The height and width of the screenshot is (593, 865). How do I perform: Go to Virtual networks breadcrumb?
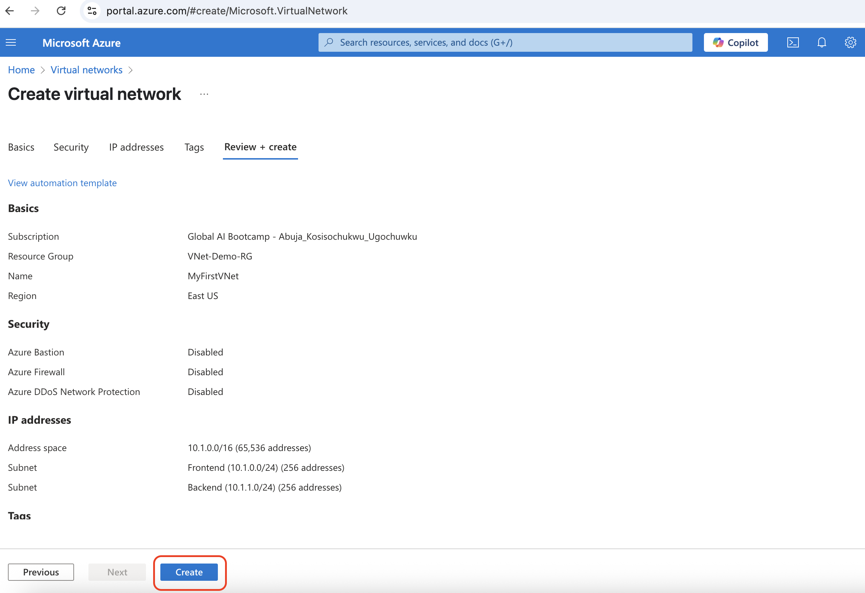86,70
